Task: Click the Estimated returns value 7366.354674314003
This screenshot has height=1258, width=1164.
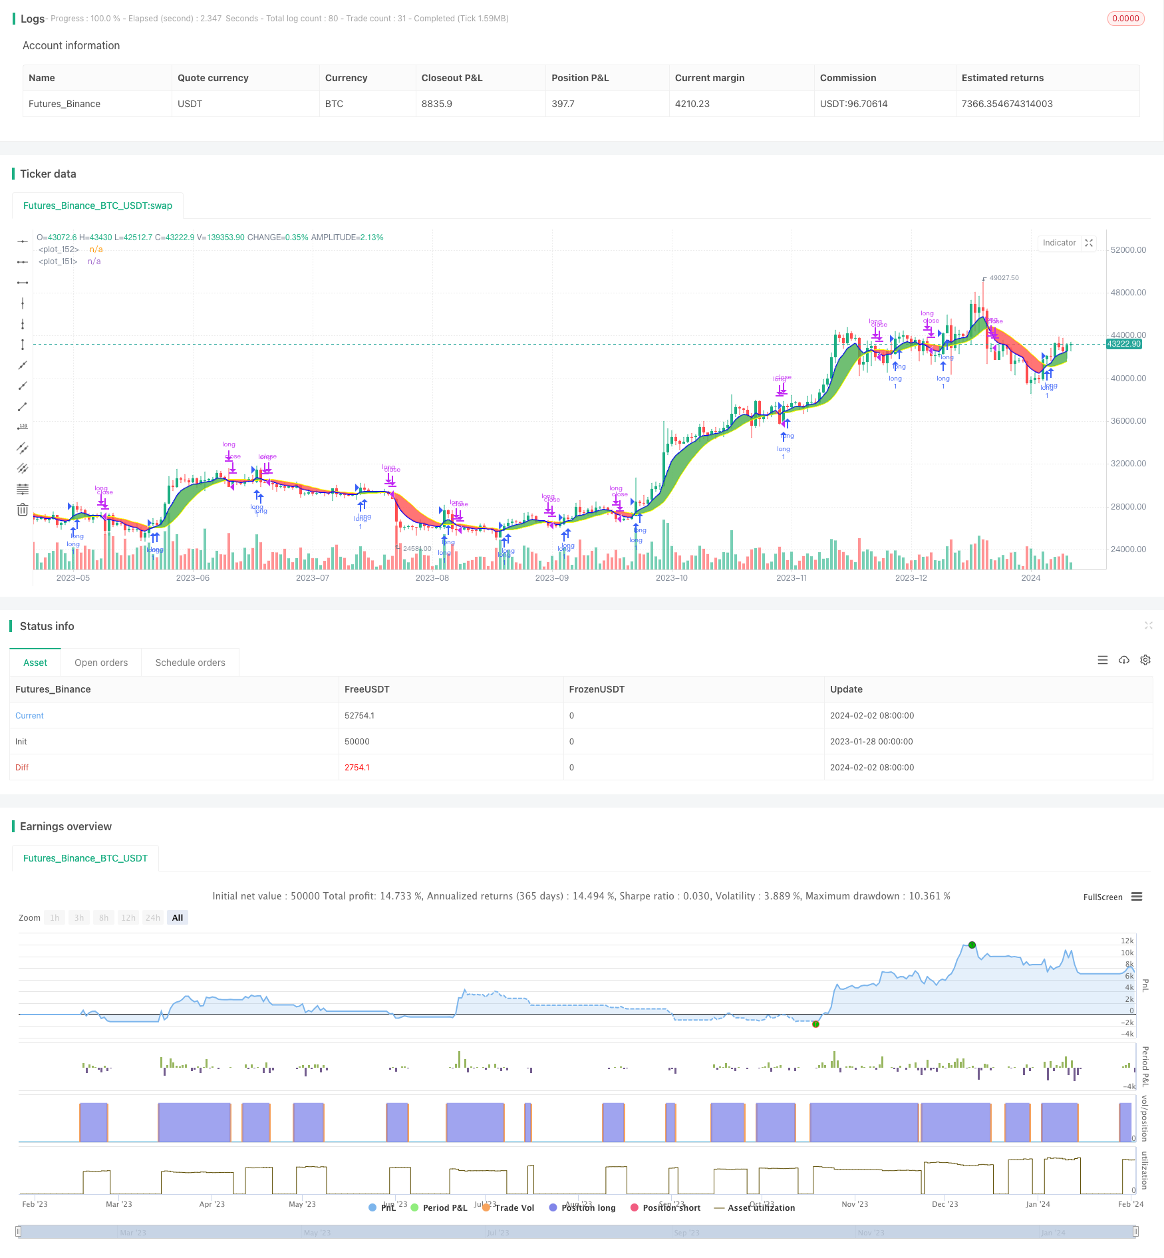Action: (1007, 104)
